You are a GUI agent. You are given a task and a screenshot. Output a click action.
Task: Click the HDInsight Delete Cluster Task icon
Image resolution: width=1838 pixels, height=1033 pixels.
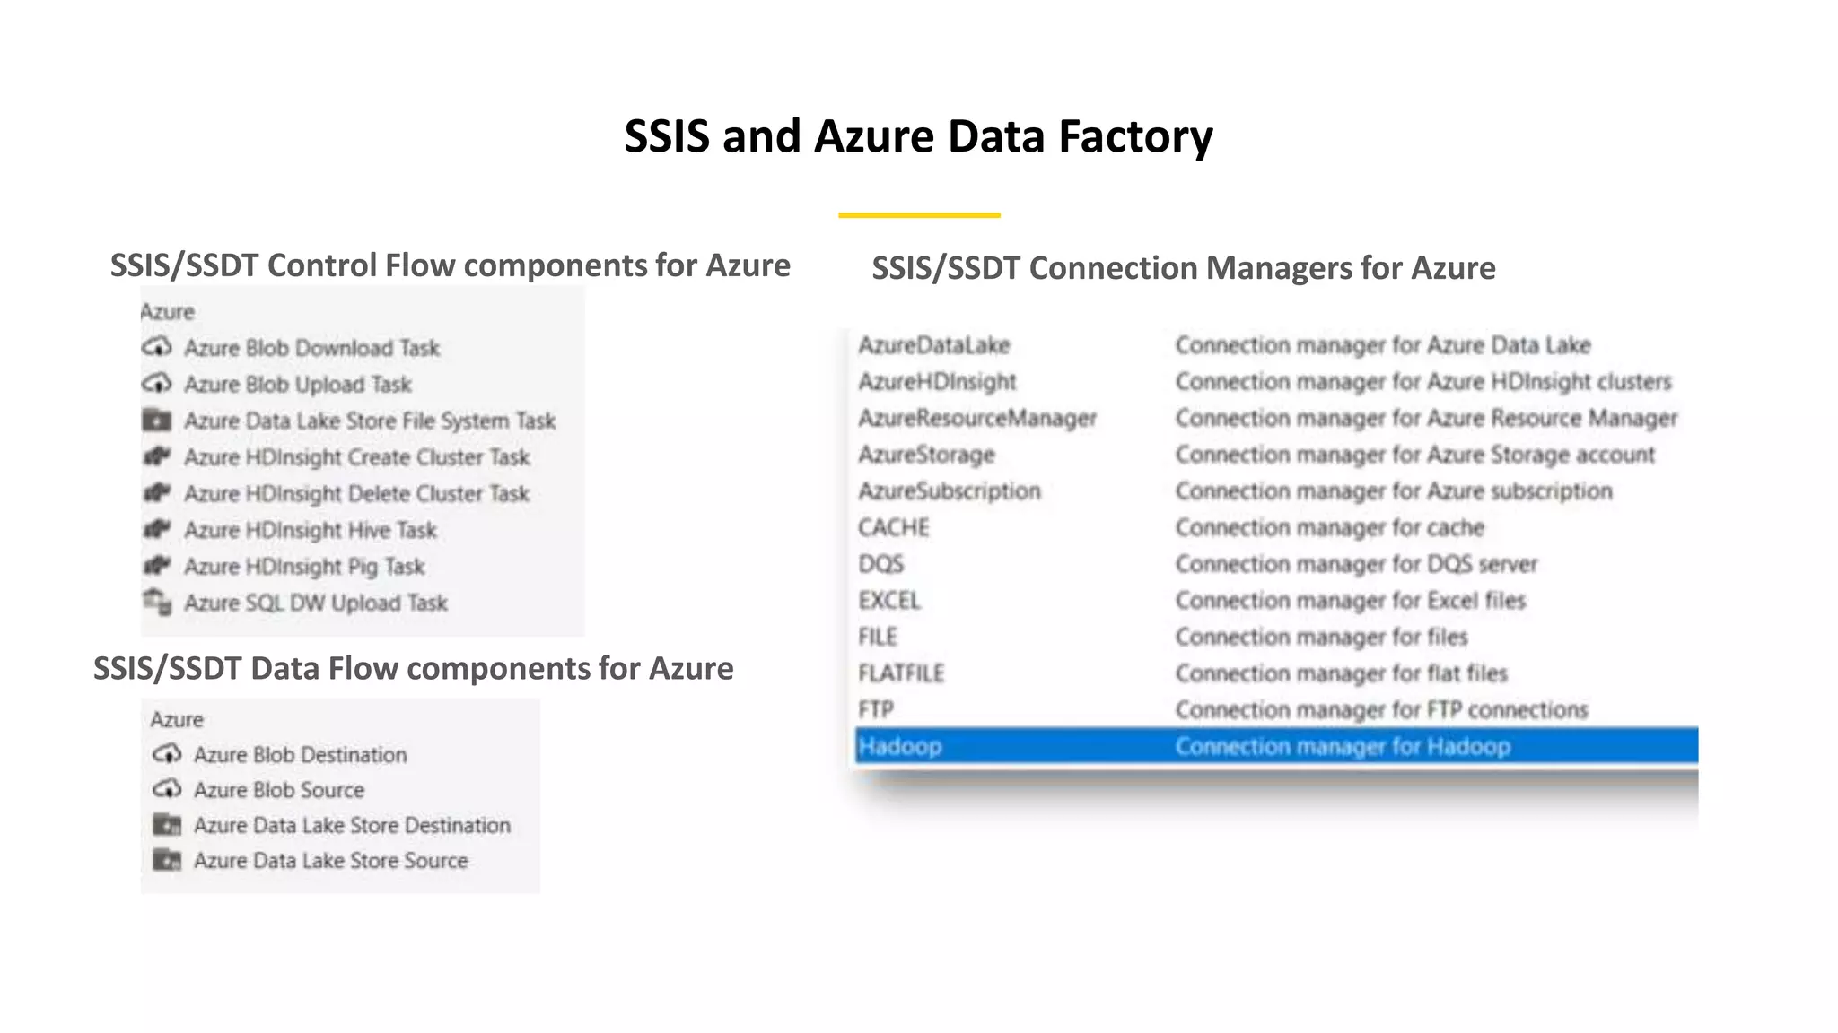tap(157, 493)
